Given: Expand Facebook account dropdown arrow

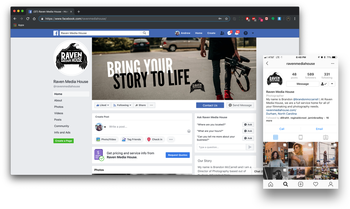Looking at the screenshot, I should click(x=253, y=33).
